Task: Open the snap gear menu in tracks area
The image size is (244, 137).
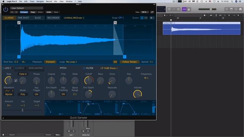Action: (205, 15)
